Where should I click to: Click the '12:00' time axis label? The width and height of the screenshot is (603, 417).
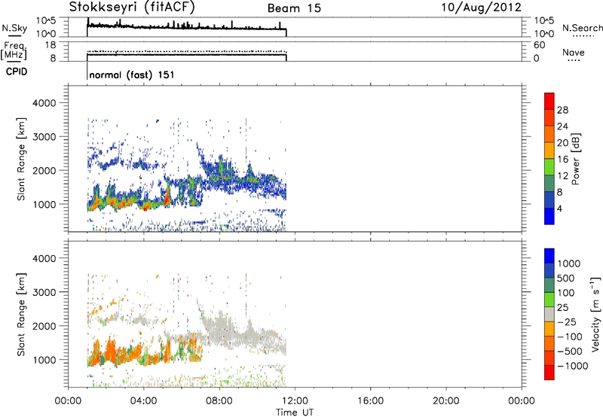[x=295, y=401]
